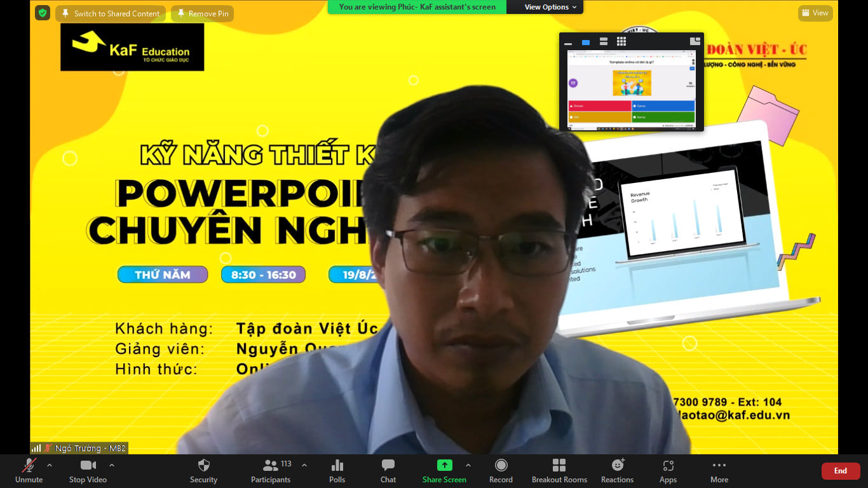This screenshot has width=868, height=488.
Task: Click the green Share Screen button
Action: (x=445, y=471)
